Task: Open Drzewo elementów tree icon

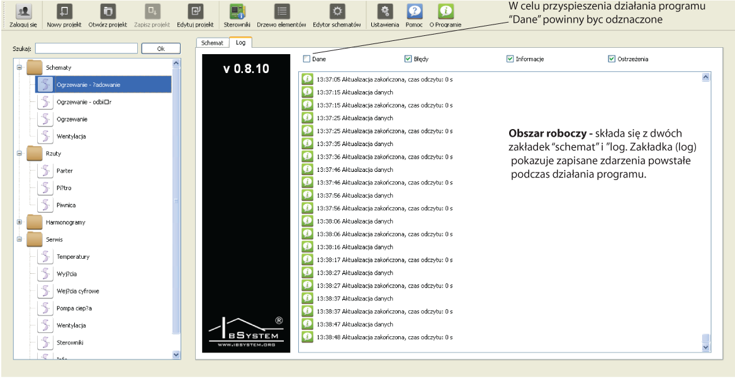Action: (281, 11)
